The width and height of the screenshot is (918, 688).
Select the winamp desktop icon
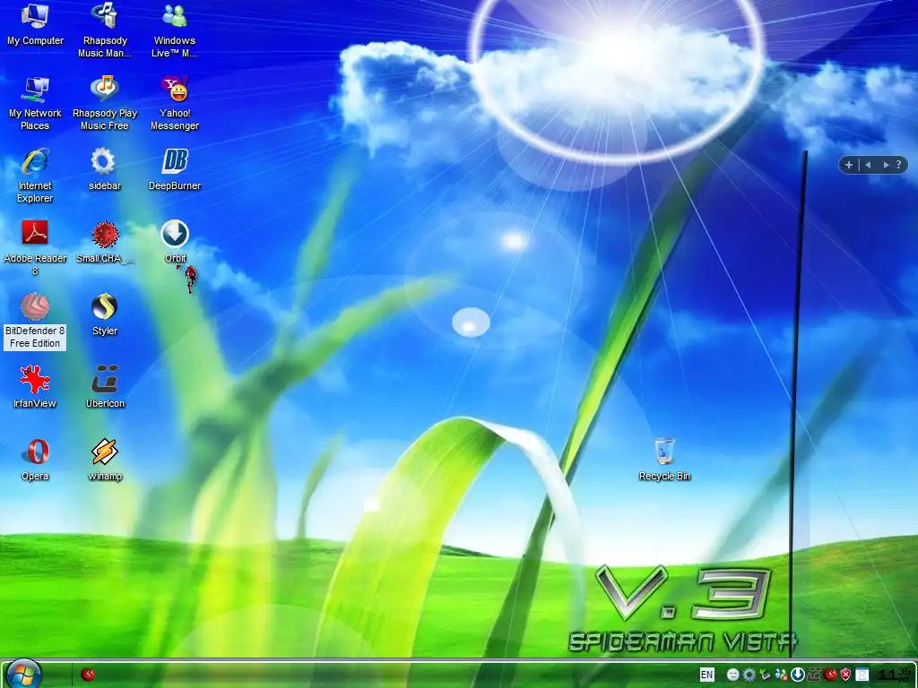tap(105, 460)
